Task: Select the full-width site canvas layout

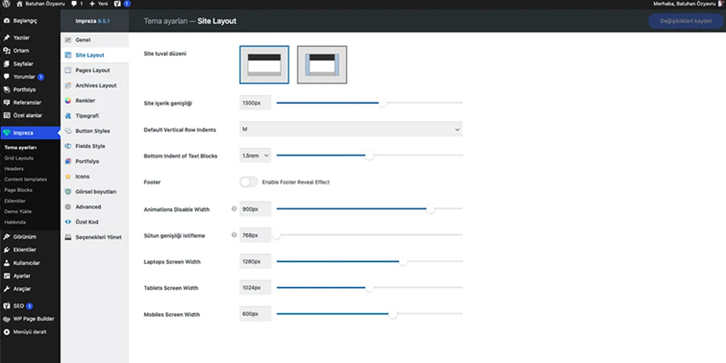Action: point(264,64)
